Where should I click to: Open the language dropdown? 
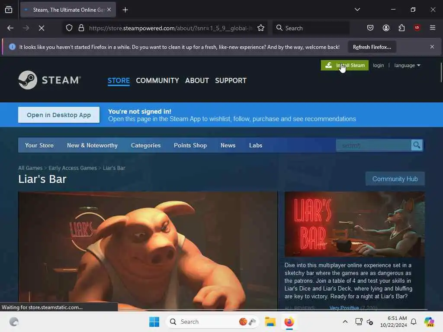coord(407,65)
